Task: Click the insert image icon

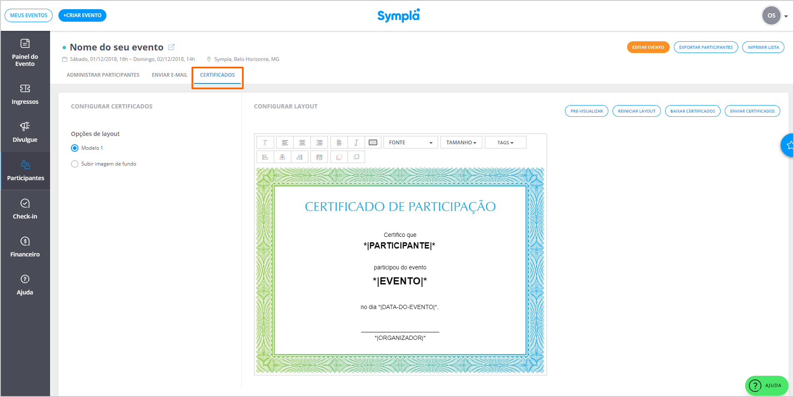Action: coord(319,157)
